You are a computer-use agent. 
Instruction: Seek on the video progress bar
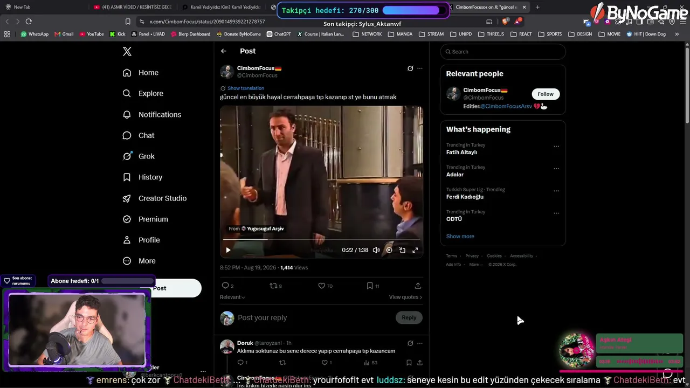click(321, 239)
